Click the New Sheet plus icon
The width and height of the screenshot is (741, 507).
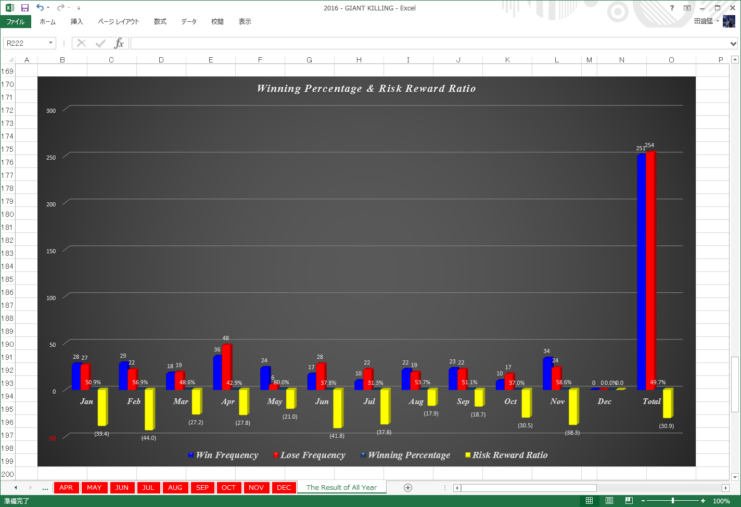tap(408, 488)
